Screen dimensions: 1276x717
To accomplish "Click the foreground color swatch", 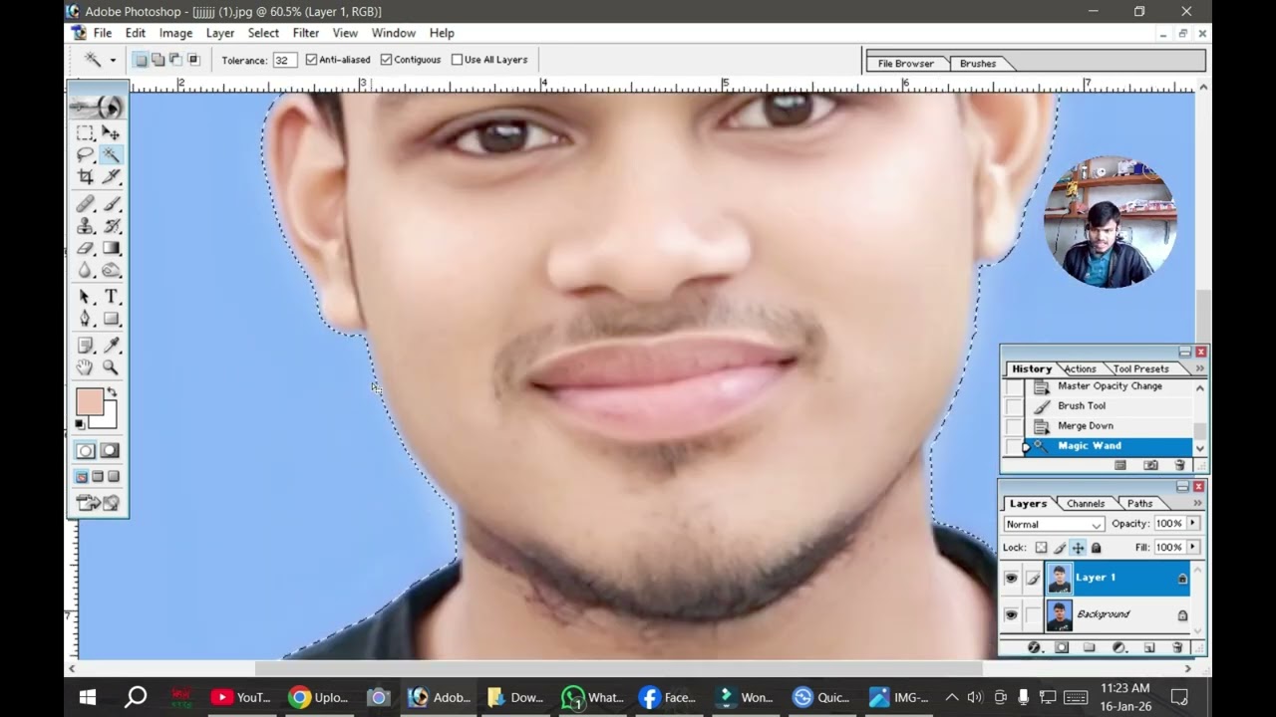I will 90,402.
